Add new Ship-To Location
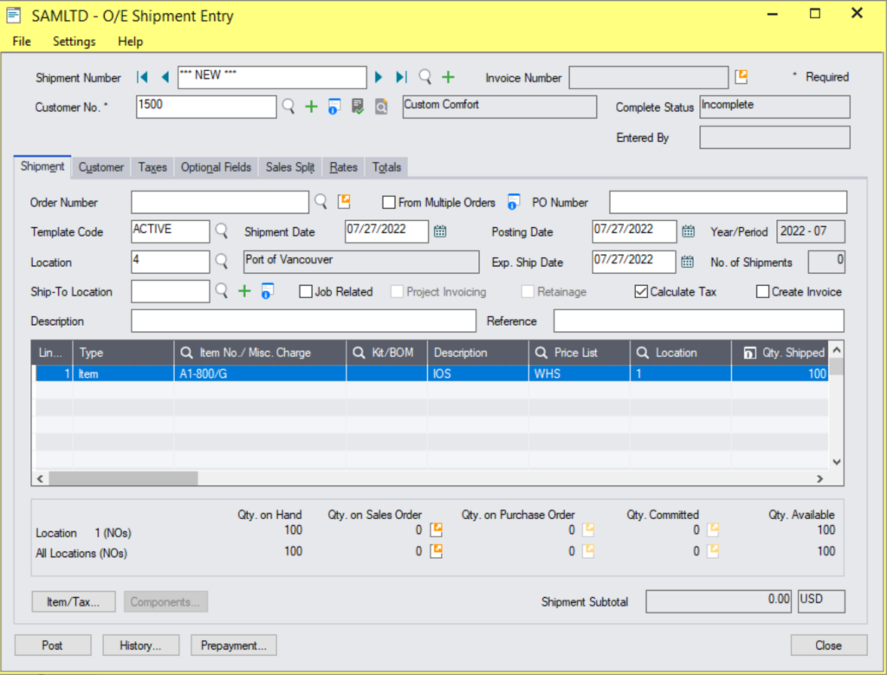 [x=244, y=291]
